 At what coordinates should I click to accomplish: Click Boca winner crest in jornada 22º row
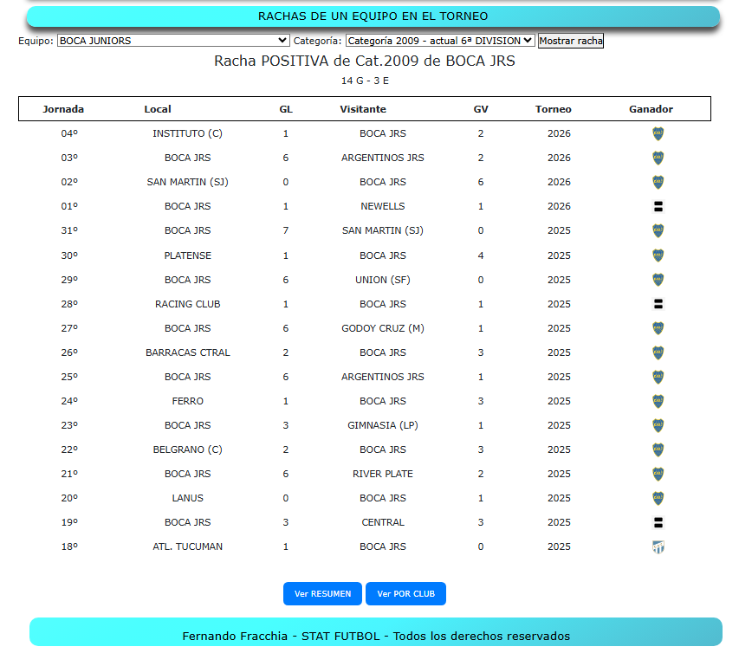point(658,449)
